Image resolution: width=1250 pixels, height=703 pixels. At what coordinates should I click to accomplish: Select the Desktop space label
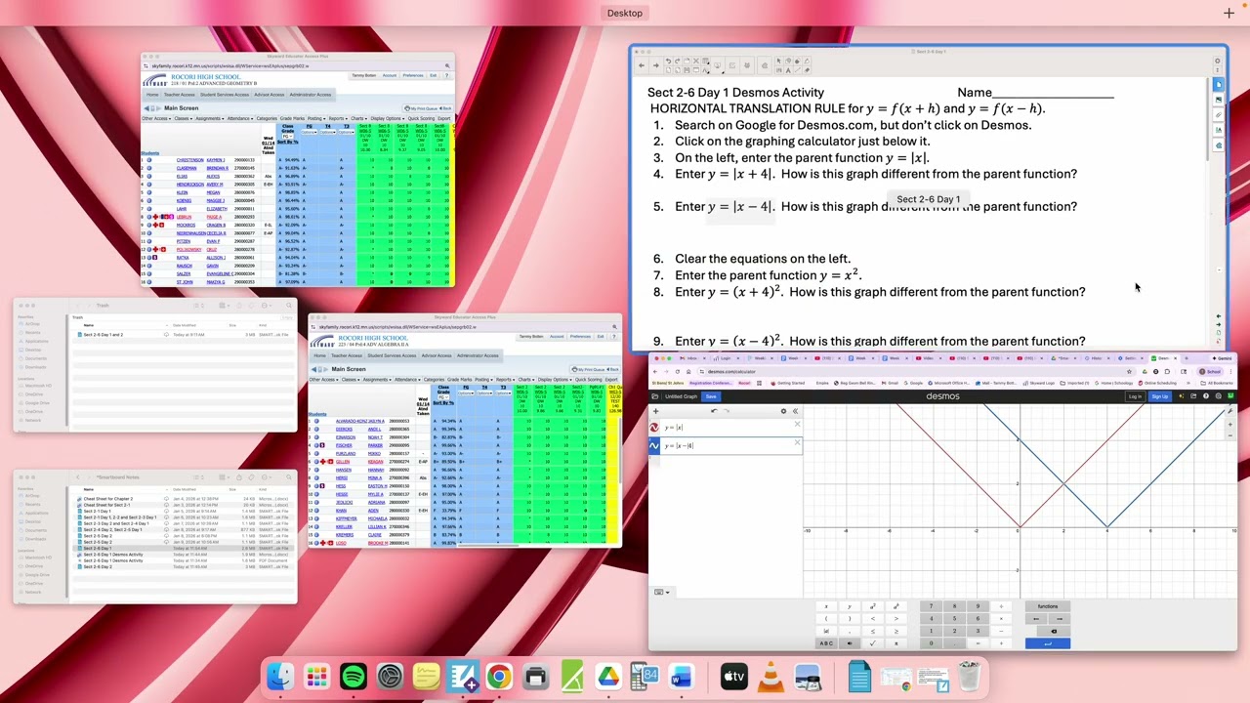(625, 13)
